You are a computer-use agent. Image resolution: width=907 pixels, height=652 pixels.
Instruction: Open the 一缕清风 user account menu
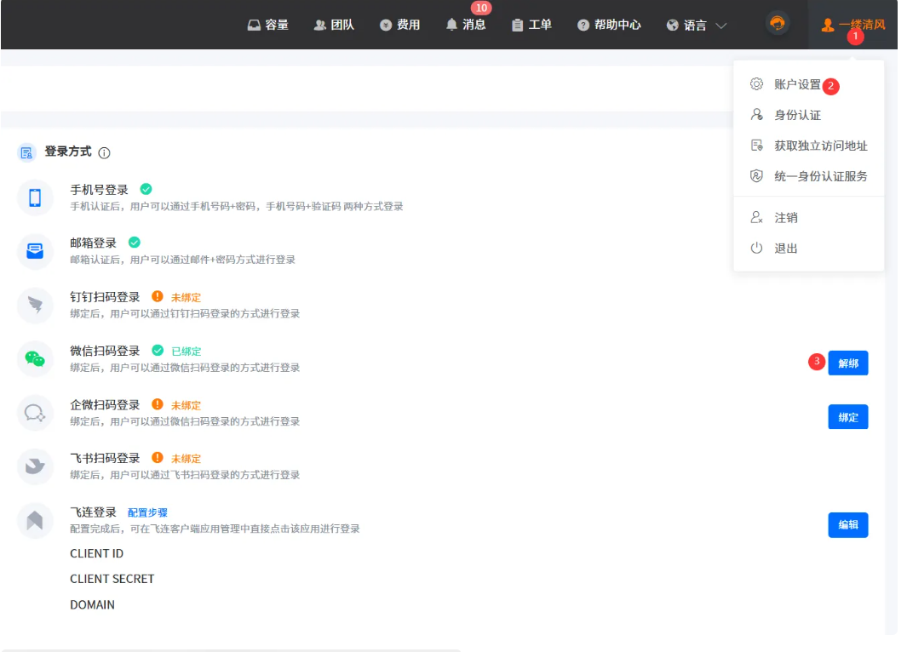click(x=853, y=25)
